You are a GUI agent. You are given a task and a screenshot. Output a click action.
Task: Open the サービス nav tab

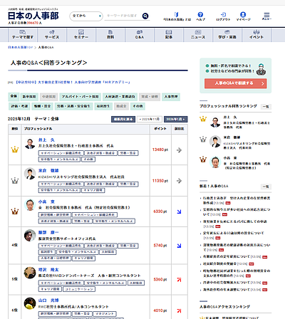click(x=52, y=35)
